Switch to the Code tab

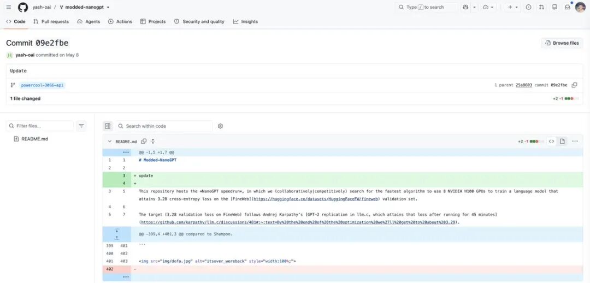pos(16,21)
